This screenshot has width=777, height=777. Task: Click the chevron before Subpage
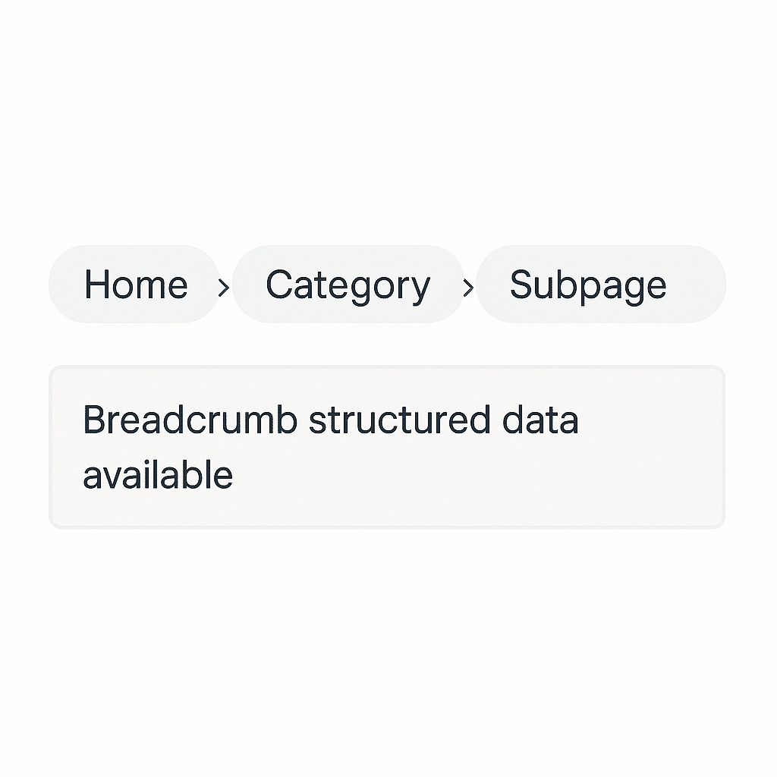468,287
